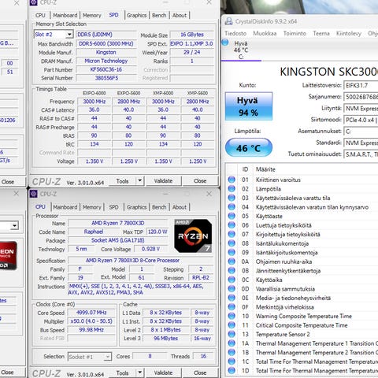The height and width of the screenshot is (378, 378).
Task: Click the 46 °C temperature indicator button
Action: 249,148
